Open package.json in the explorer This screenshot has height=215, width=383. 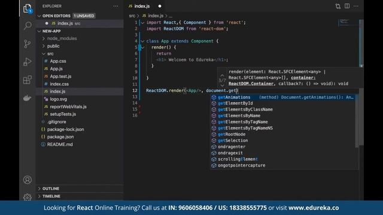[x=80, y=137]
